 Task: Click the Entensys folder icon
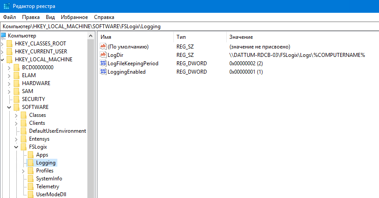point(23,139)
